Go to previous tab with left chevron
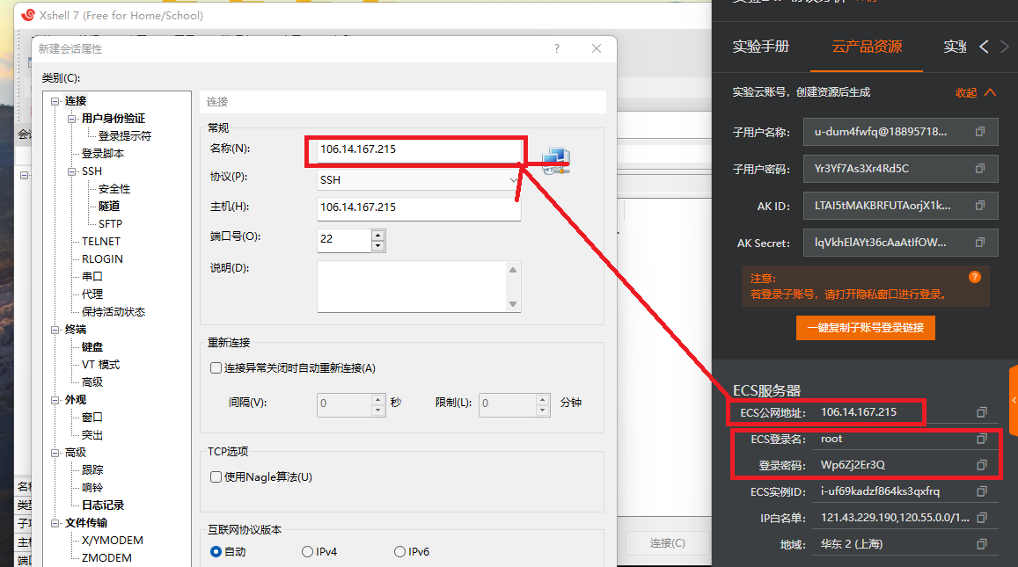 pyautogui.click(x=984, y=47)
